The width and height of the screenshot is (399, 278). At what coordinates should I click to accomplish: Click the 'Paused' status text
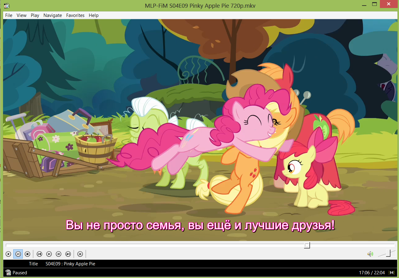20,273
